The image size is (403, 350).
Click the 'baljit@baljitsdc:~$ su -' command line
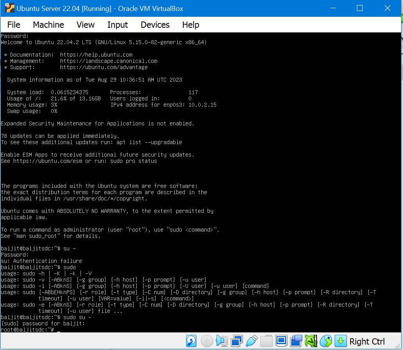pos(38,248)
